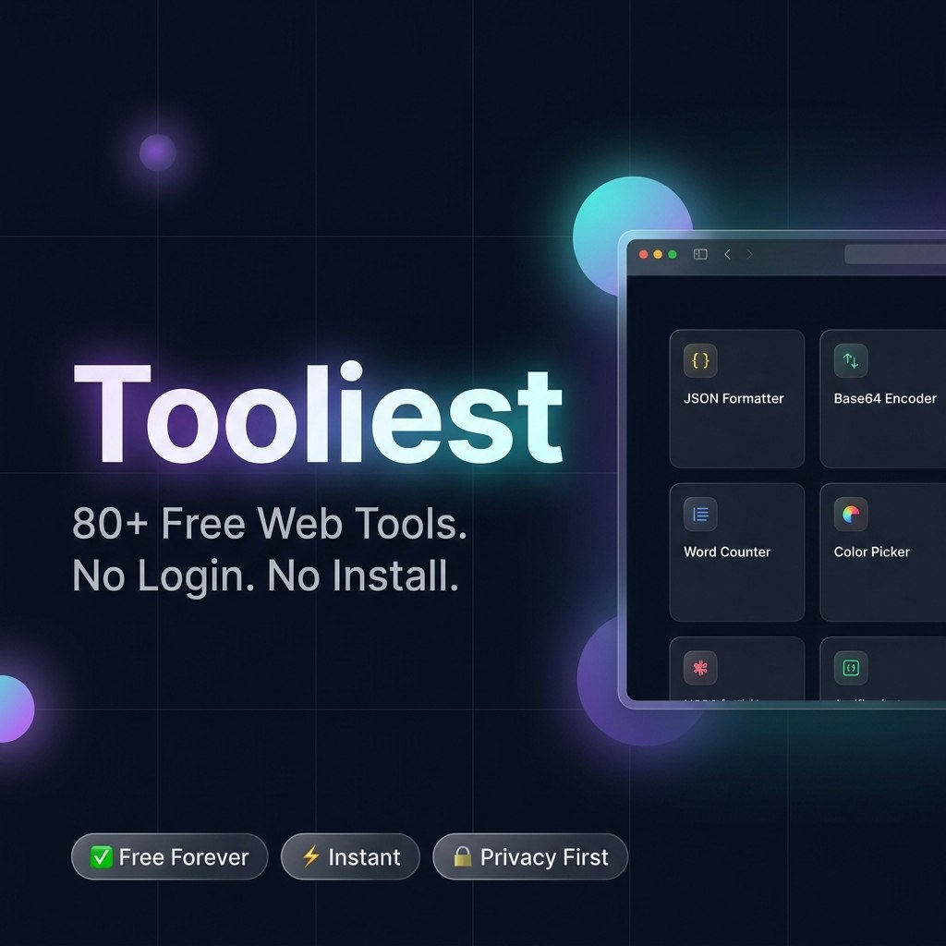
Task: Click the Tooliest title text
Action: (318, 413)
